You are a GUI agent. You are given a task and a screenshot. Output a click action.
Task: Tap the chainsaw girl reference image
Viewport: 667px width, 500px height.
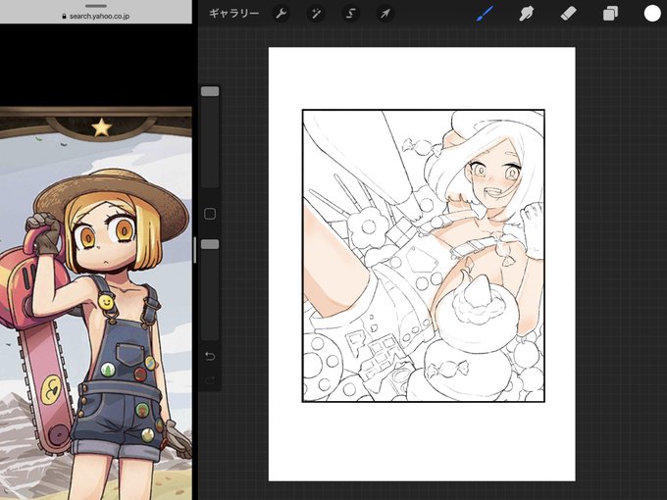click(x=96, y=303)
